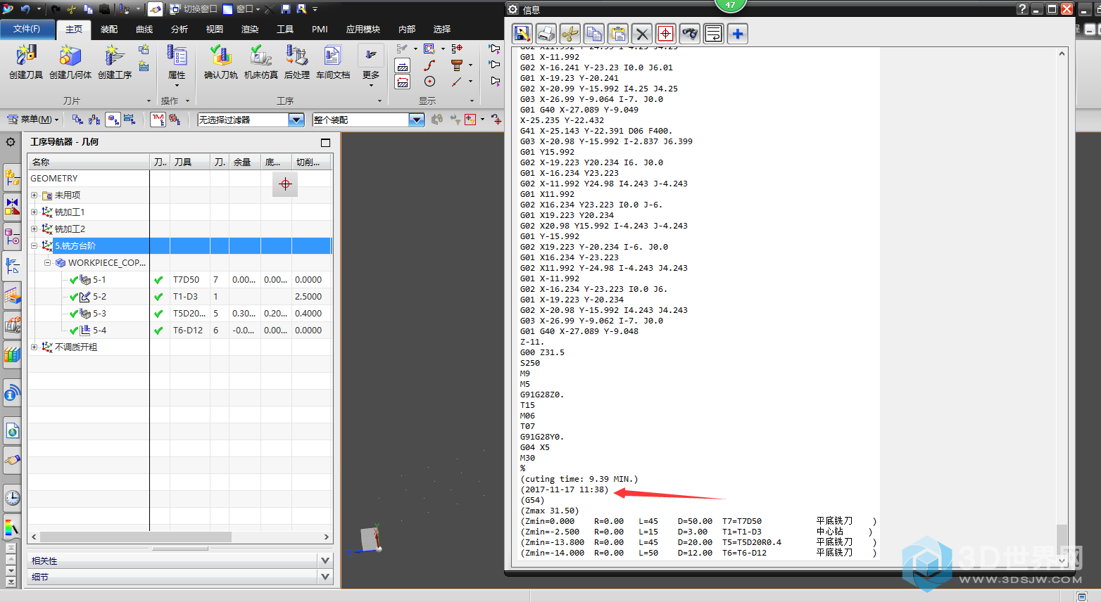1101x602 pixels.
Task: Click the 切削... column header
Action: (311, 162)
